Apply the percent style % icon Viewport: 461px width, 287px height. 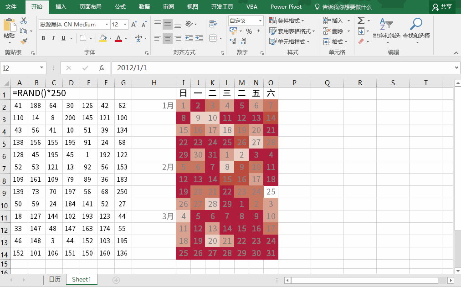click(248, 31)
